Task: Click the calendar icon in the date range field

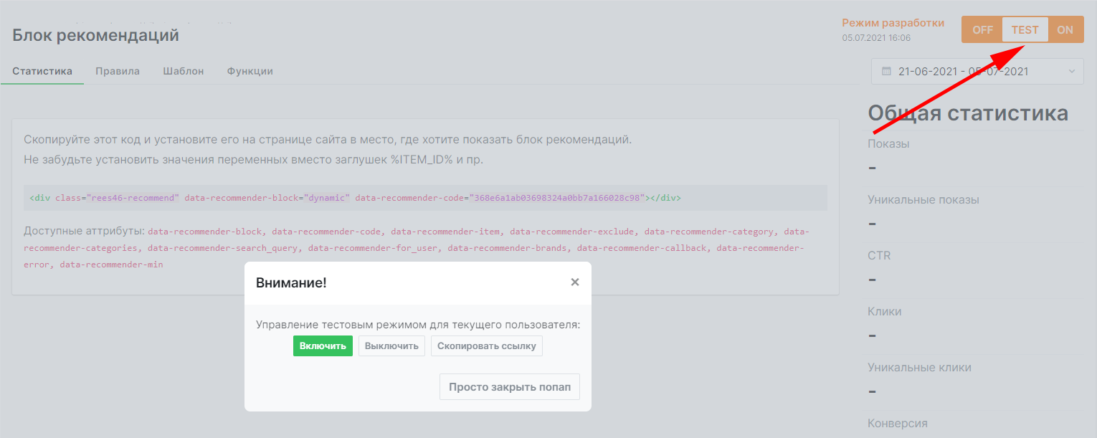Action: (887, 71)
